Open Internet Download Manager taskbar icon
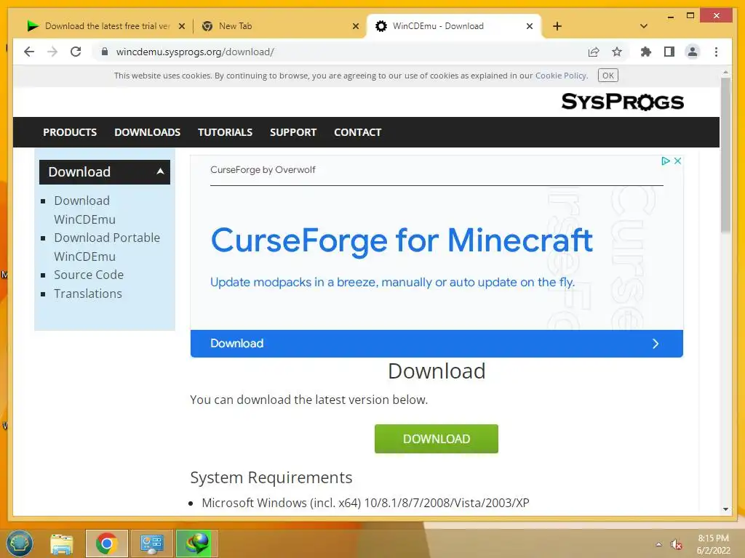745x558 pixels. (197, 543)
